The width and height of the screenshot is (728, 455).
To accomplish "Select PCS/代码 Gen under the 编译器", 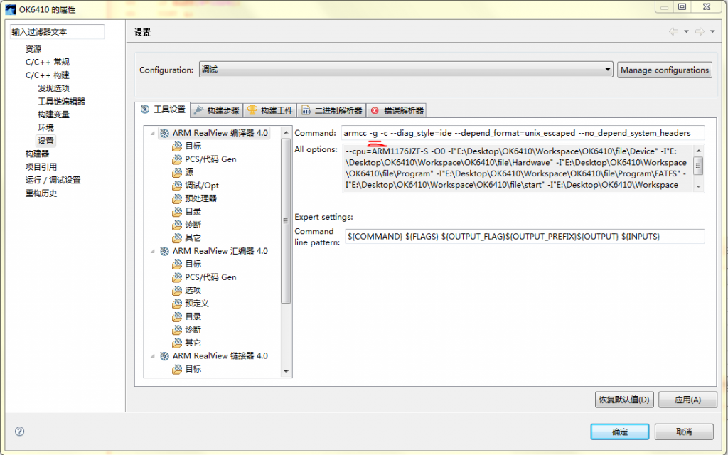I will point(210,159).
